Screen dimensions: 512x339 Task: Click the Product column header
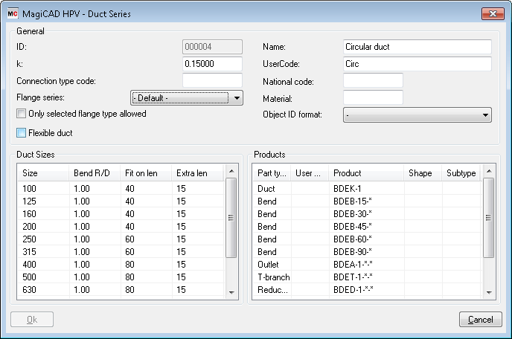coord(367,173)
